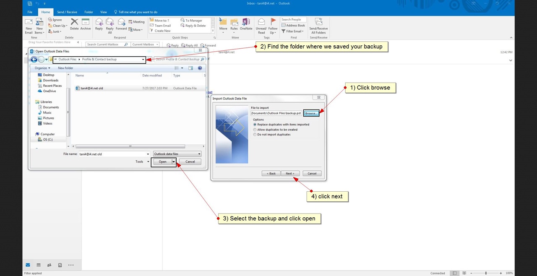Screen dimensions: 537x276
Task: Run the Reply & Delete quick step
Action: click(193, 26)
